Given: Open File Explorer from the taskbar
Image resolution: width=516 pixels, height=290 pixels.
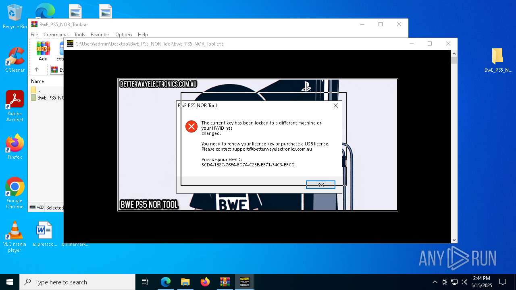Looking at the screenshot, I should pyautogui.click(x=185, y=282).
